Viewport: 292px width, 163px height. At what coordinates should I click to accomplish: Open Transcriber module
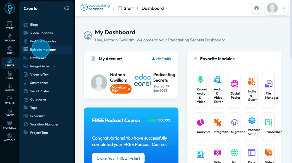coord(268,126)
